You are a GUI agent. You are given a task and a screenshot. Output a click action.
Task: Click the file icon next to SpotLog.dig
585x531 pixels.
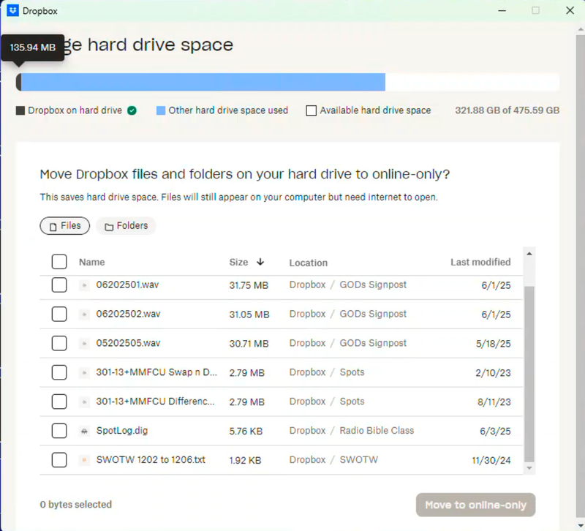(x=84, y=432)
